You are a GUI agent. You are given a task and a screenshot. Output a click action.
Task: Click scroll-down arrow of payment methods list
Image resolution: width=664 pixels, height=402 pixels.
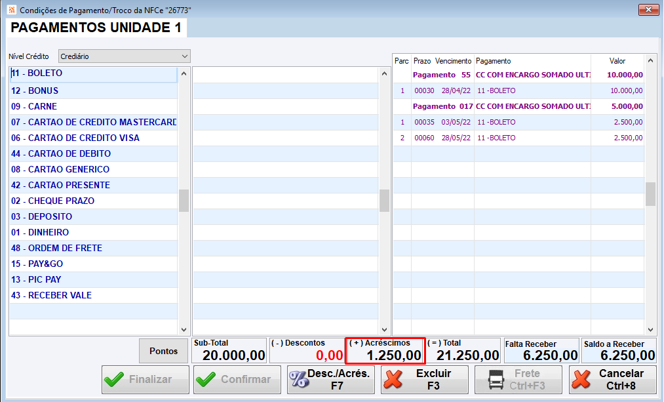tap(184, 330)
